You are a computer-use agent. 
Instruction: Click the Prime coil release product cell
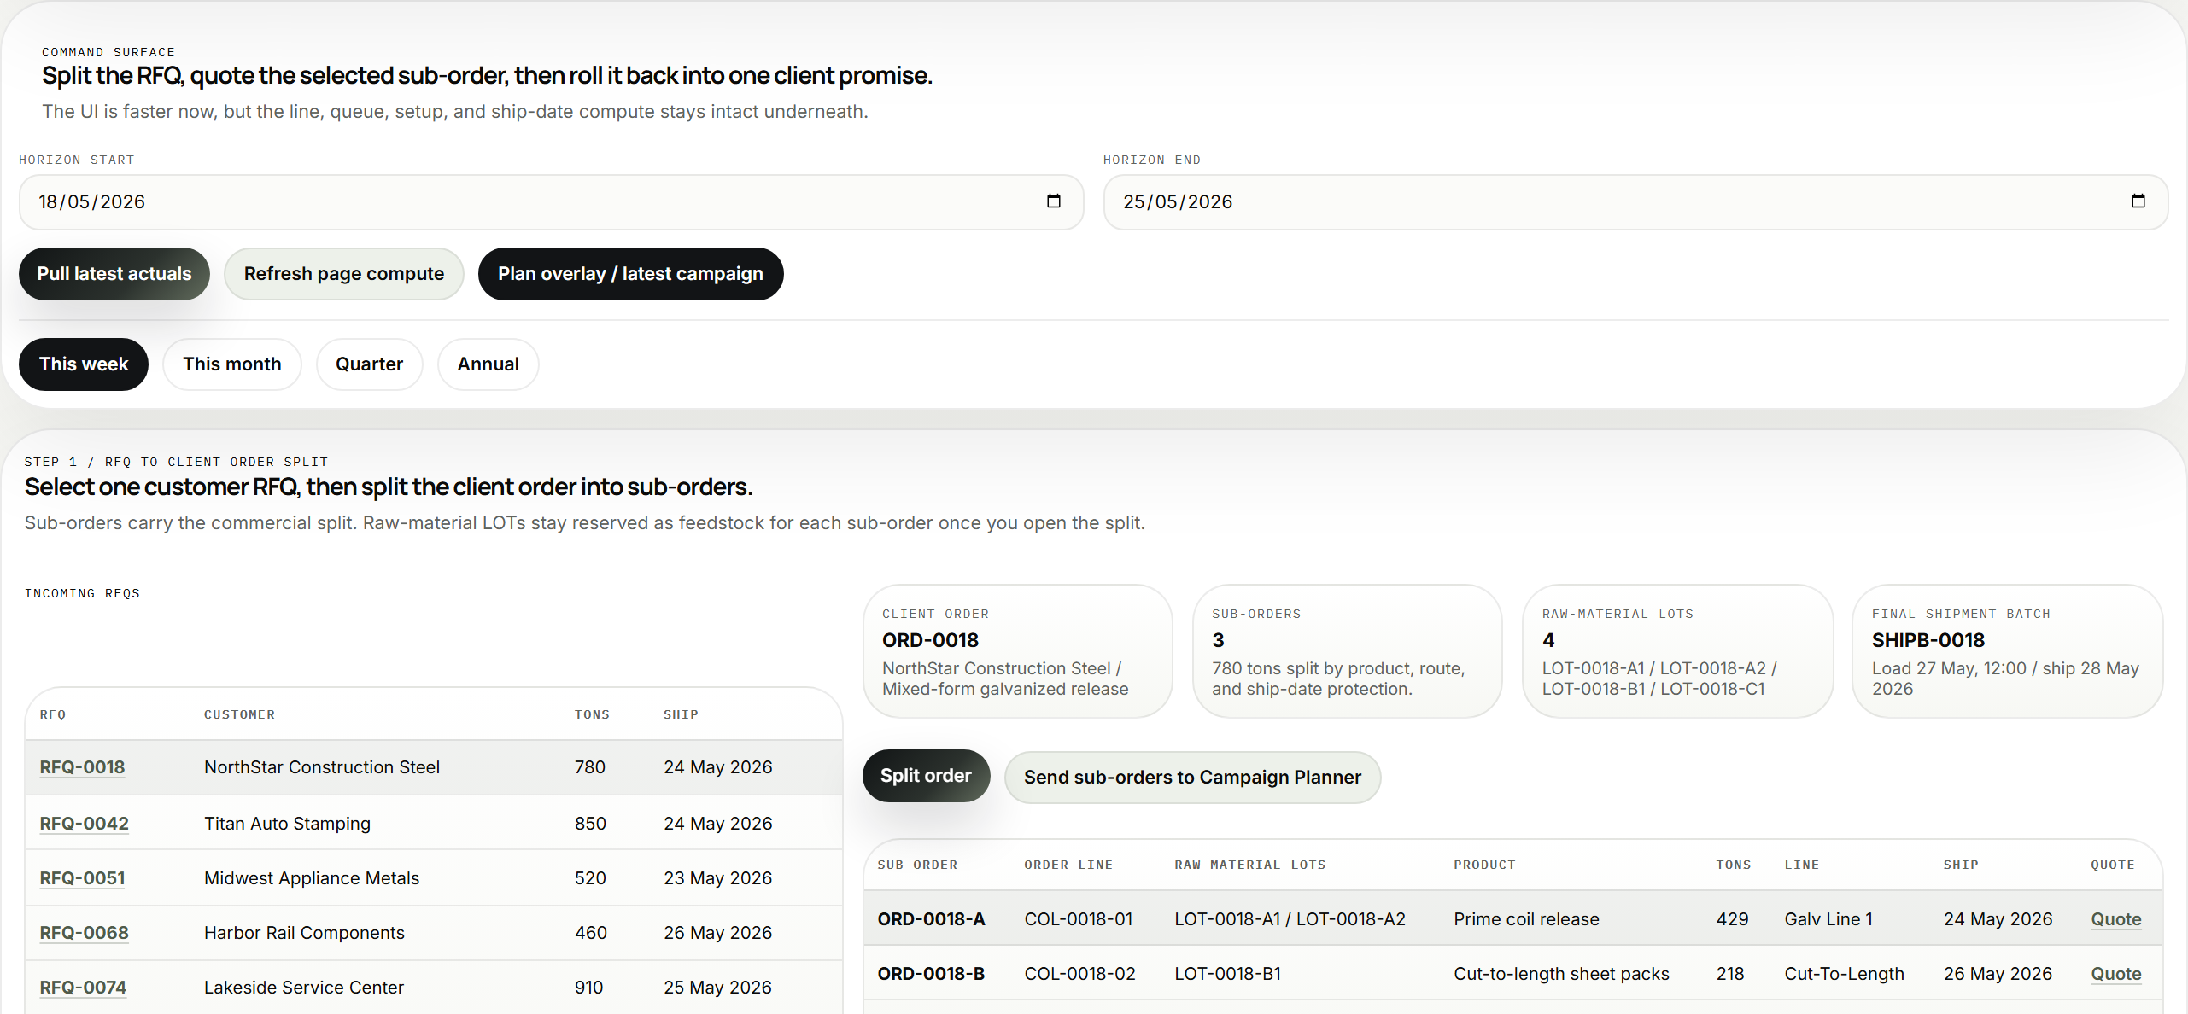[1526, 919]
